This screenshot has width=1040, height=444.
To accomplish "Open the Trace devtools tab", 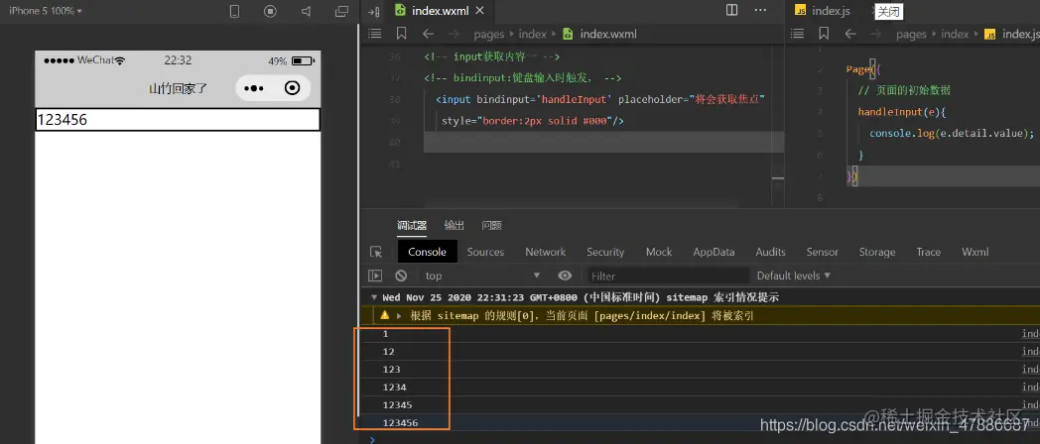I will [x=929, y=252].
